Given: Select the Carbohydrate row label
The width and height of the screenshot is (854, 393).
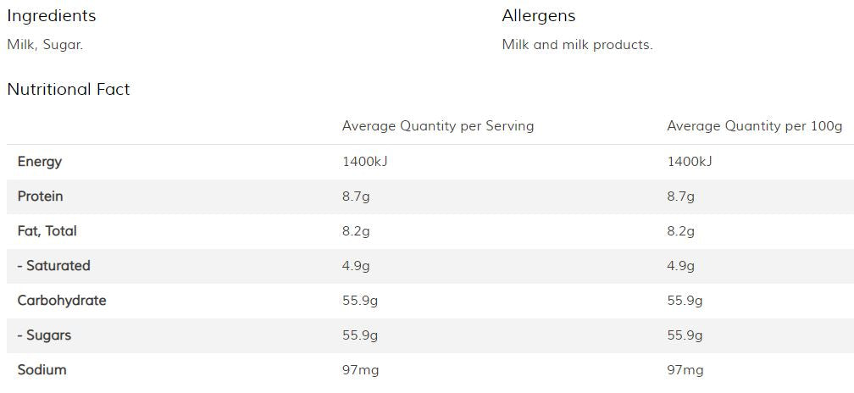Looking at the screenshot, I should pyautogui.click(x=62, y=301).
